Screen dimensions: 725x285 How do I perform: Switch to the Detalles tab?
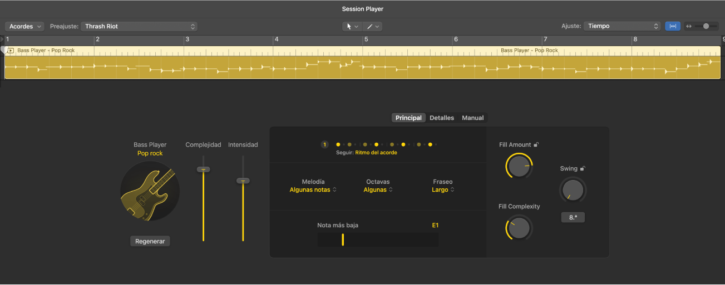click(x=442, y=118)
